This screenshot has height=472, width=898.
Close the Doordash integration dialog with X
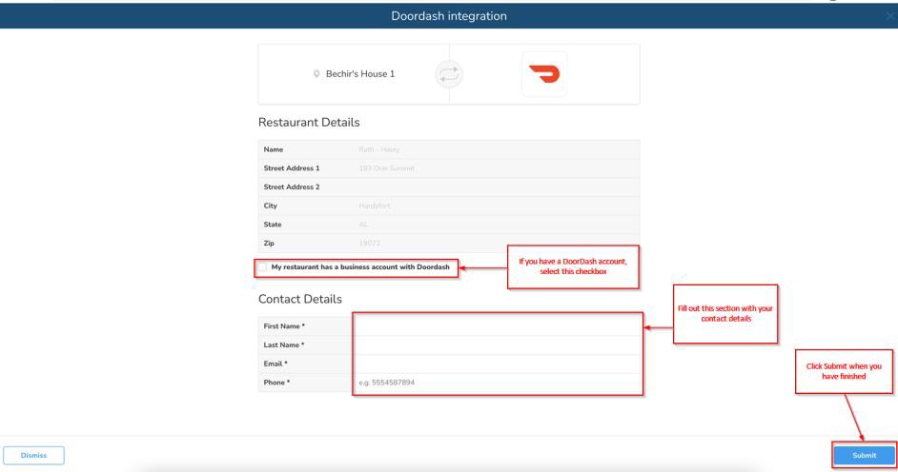(x=890, y=16)
